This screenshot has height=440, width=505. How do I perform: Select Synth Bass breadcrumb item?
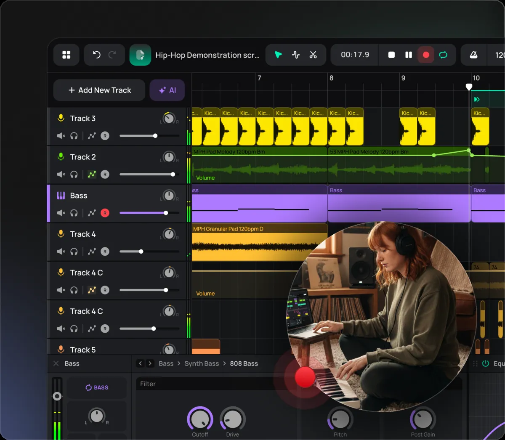(x=202, y=363)
